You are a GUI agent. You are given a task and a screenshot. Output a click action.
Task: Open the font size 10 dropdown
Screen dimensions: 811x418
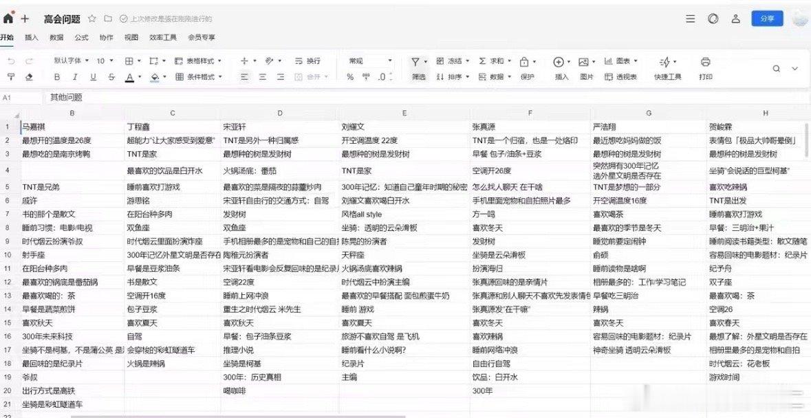[x=105, y=61]
